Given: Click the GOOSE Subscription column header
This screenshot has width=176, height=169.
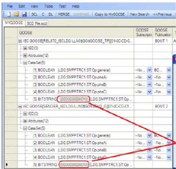Looking at the screenshot, I should 143,33.
